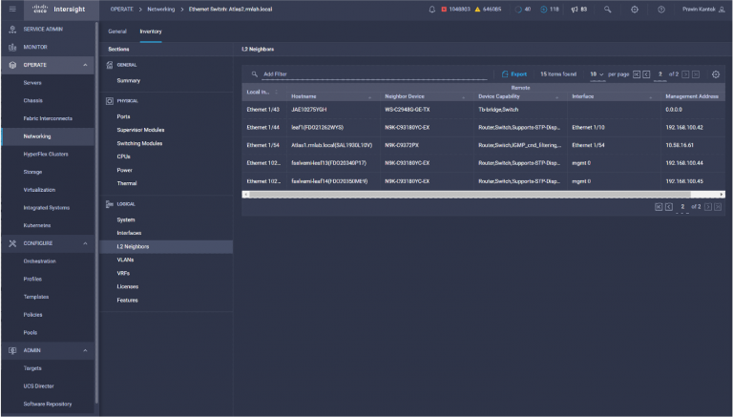This screenshot has height=417, width=733.
Task: Open Targets in the sidebar
Action: coord(32,368)
